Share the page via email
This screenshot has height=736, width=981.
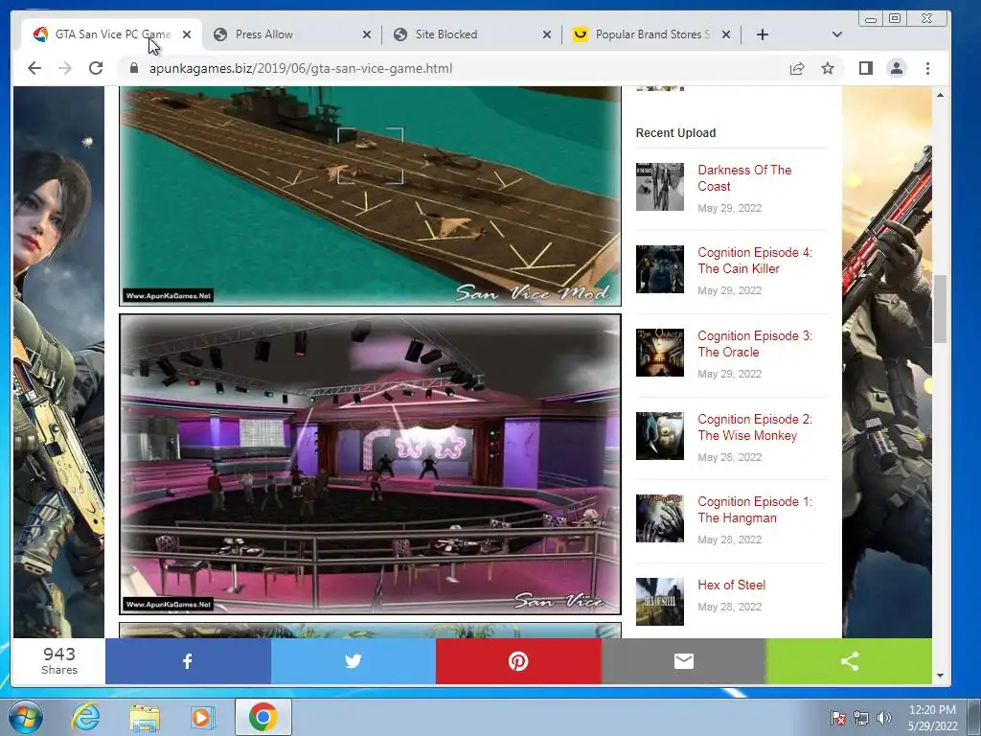(x=684, y=661)
